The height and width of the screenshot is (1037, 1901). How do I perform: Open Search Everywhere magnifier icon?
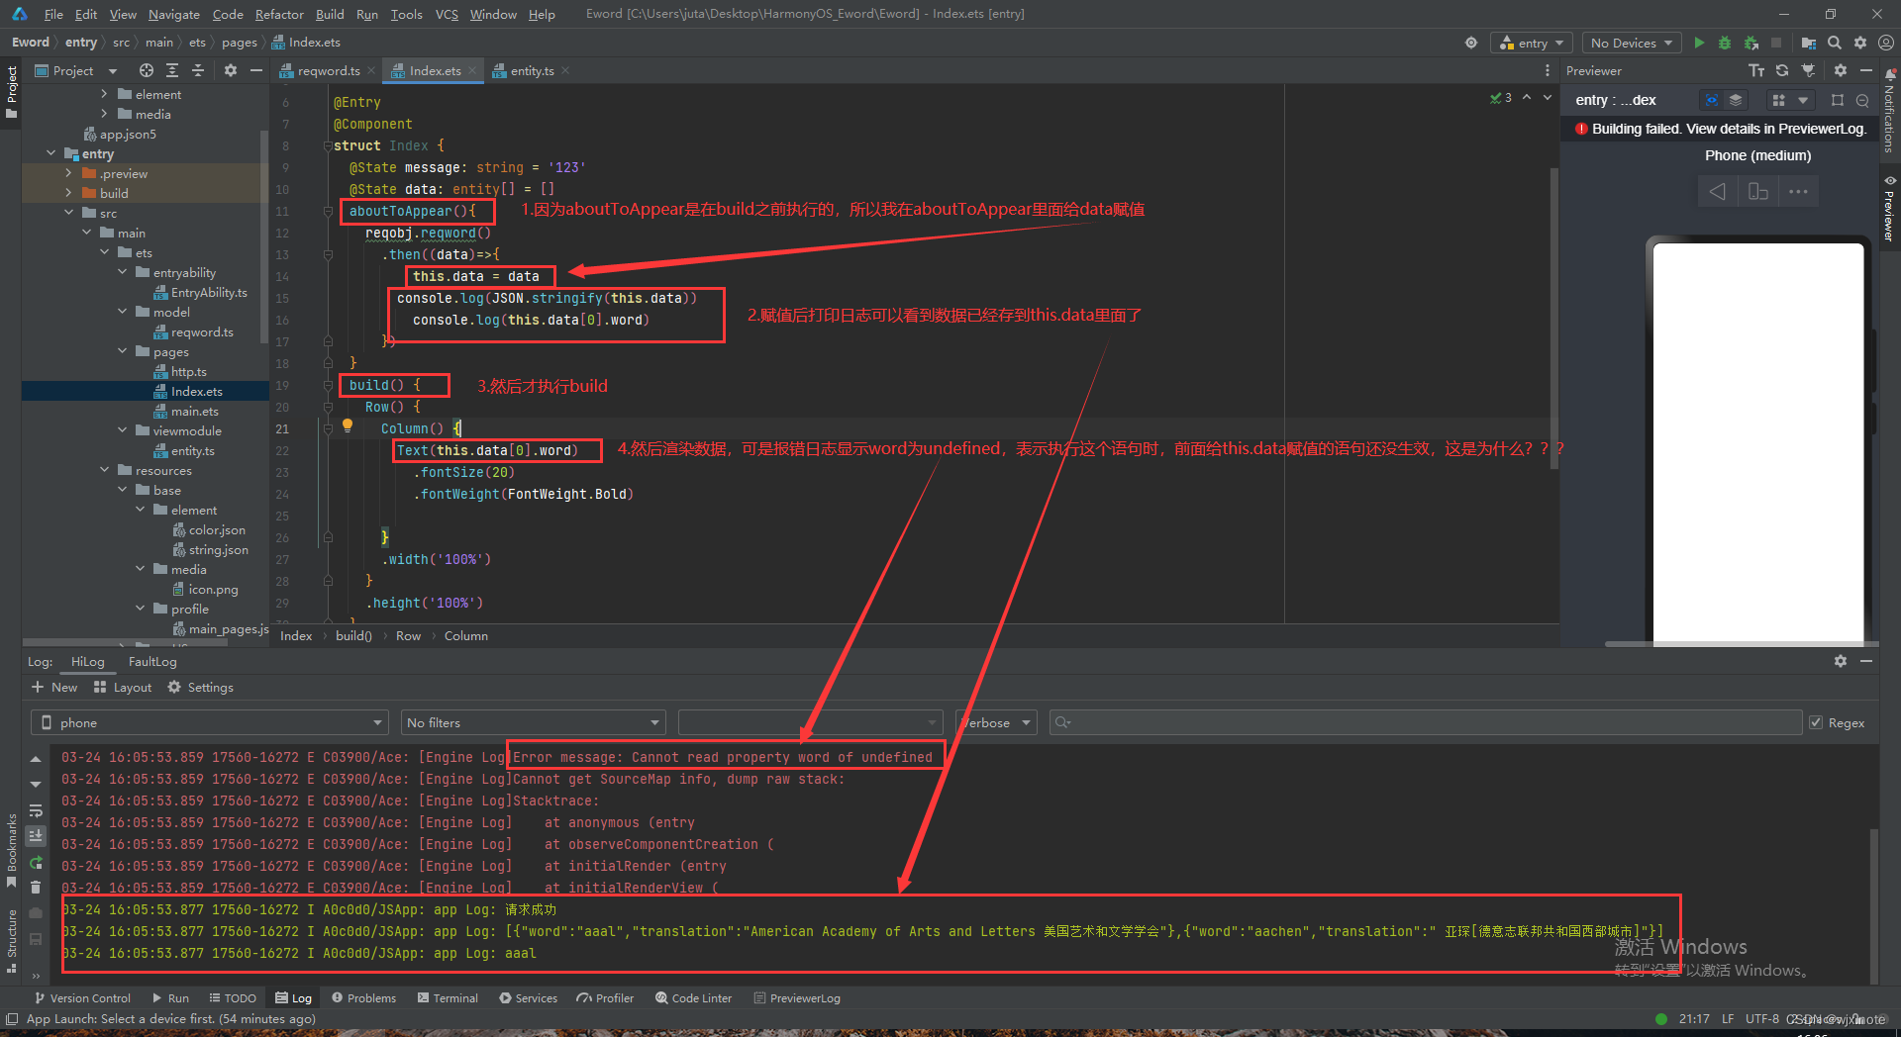(1835, 43)
